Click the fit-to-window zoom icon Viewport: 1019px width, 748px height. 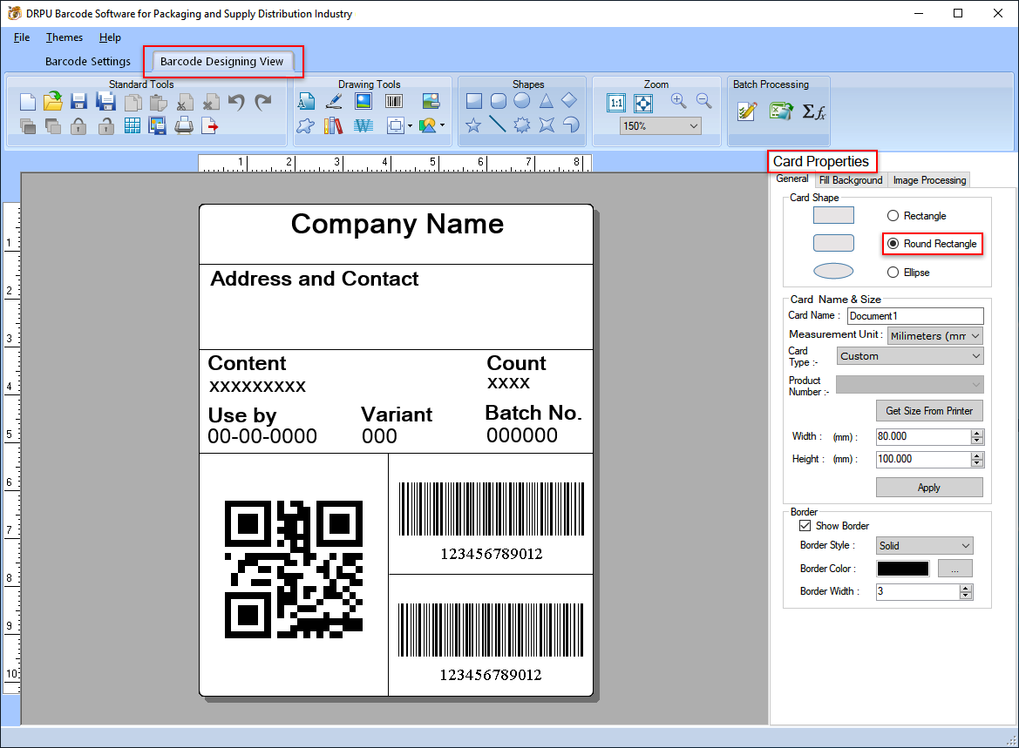(643, 103)
